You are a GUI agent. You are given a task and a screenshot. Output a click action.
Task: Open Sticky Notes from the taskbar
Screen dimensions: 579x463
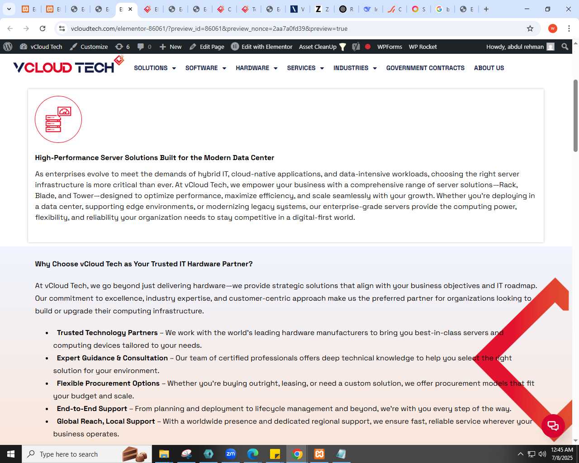(x=275, y=454)
